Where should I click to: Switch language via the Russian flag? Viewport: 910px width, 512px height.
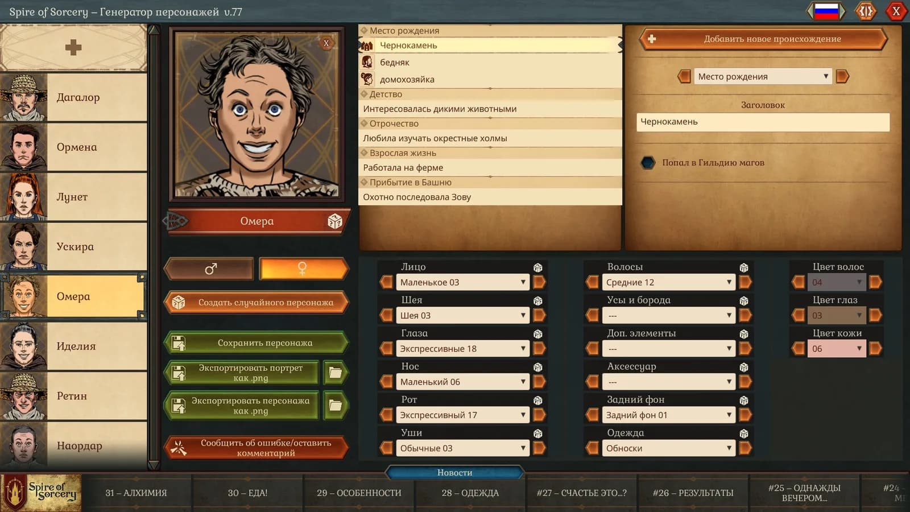click(x=826, y=11)
